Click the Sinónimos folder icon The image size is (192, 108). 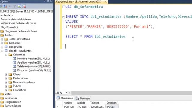pyautogui.click(x=2, y=98)
